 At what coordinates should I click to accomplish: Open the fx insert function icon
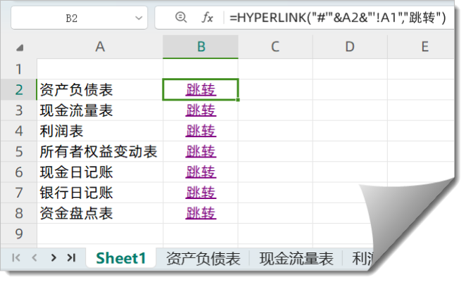point(208,18)
